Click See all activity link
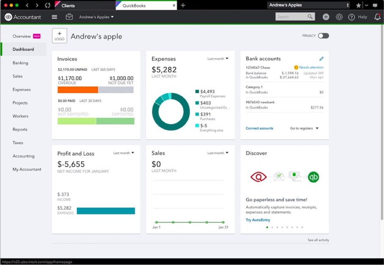 coord(318,240)
